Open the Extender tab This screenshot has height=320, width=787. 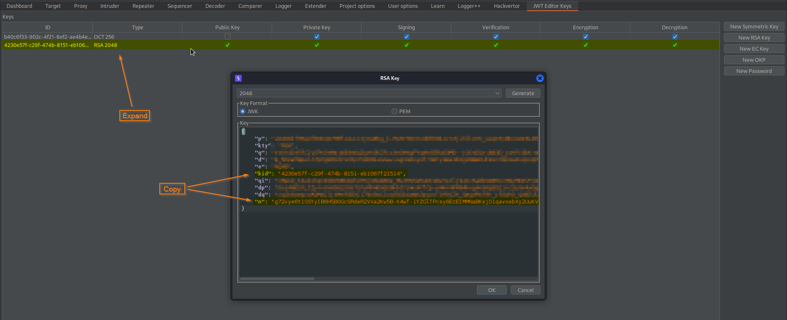coord(316,6)
